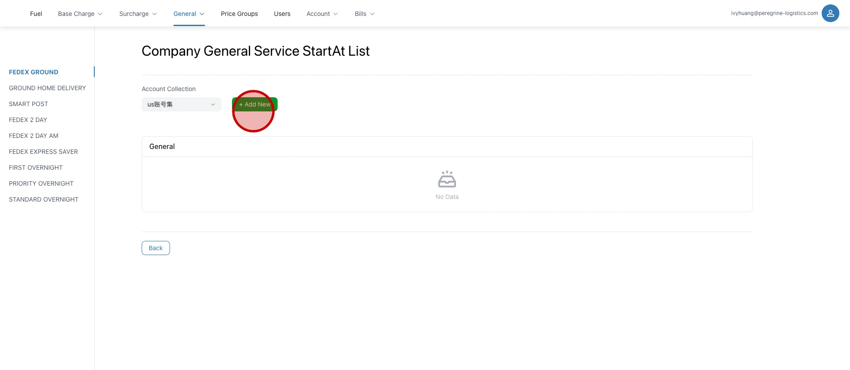The height and width of the screenshot is (370, 850).
Task: Select FEDEX 2 DAY AM service
Action: pyautogui.click(x=34, y=136)
